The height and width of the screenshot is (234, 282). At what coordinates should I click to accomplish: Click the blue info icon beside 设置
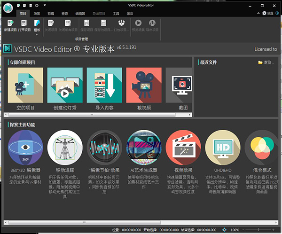[x=277, y=13]
